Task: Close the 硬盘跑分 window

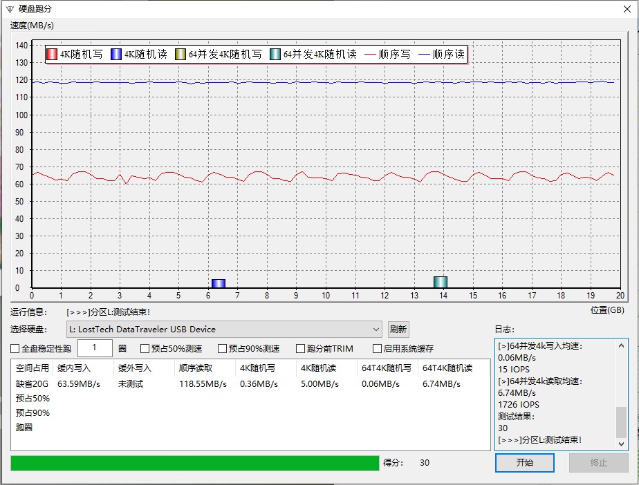Action: [627, 9]
